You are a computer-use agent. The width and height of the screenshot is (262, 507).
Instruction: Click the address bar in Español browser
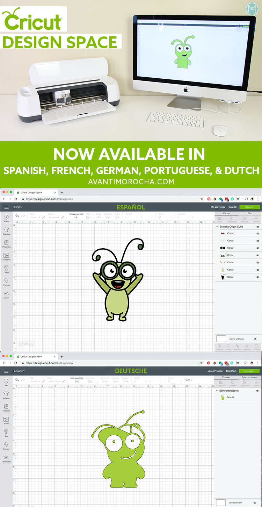coord(112,199)
